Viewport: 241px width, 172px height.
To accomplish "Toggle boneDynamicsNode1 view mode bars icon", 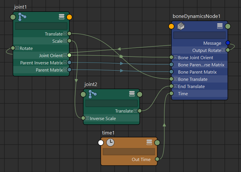I will click(x=220, y=26).
